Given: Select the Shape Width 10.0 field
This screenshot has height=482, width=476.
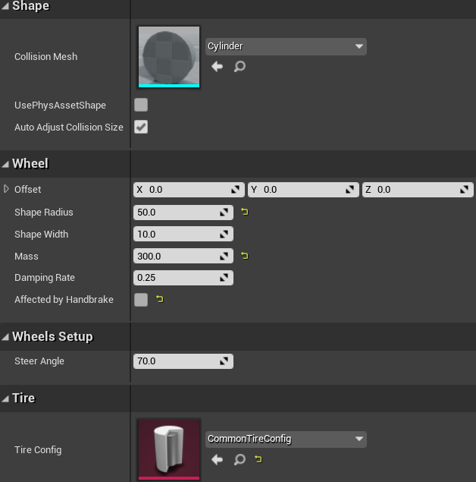Looking at the screenshot, I should (183, 235).
